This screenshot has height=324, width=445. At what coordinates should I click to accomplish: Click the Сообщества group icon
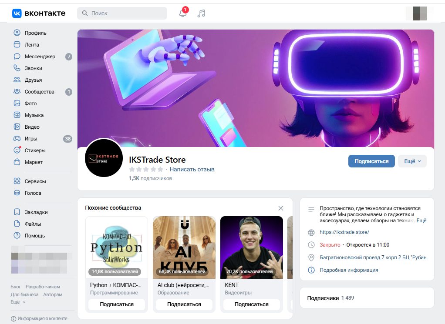click(x=17, y=92)
